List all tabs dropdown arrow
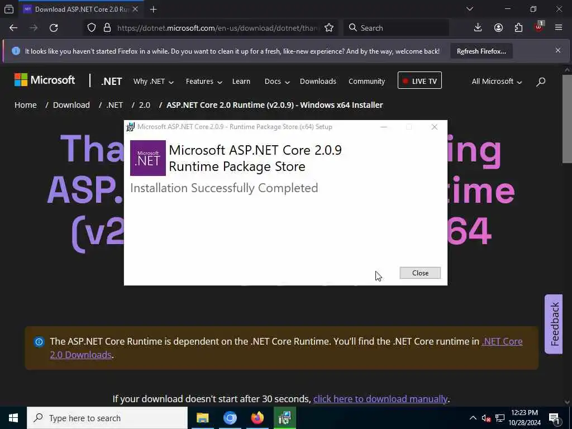Image resolution: width=572 pixels, height=429 pixels. tap(469, 9)
